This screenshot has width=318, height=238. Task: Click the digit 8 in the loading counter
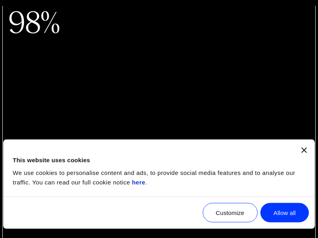[x=33, y=23]
